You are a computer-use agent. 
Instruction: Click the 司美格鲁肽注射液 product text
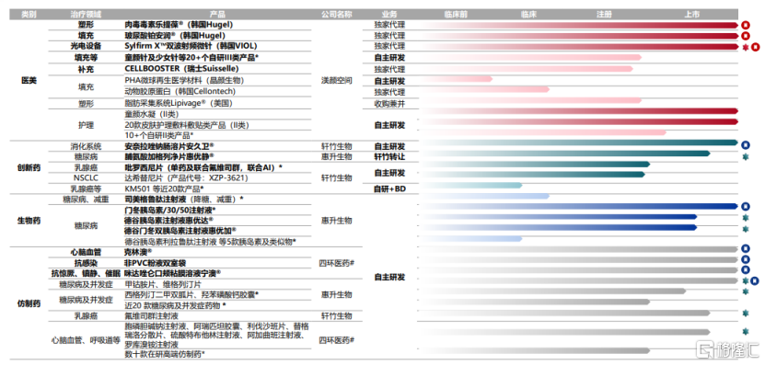tap(156, 200)
